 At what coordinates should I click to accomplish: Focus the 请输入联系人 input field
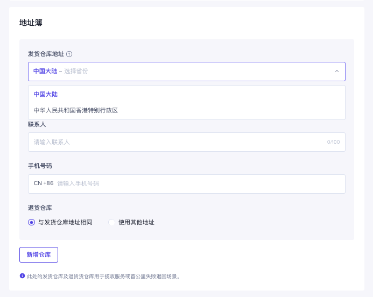coord(178,142)
